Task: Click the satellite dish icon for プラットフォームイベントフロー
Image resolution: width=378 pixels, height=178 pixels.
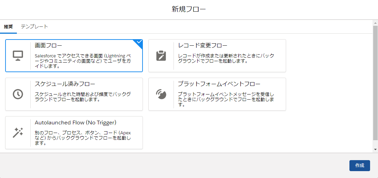Action: (161, 94)
